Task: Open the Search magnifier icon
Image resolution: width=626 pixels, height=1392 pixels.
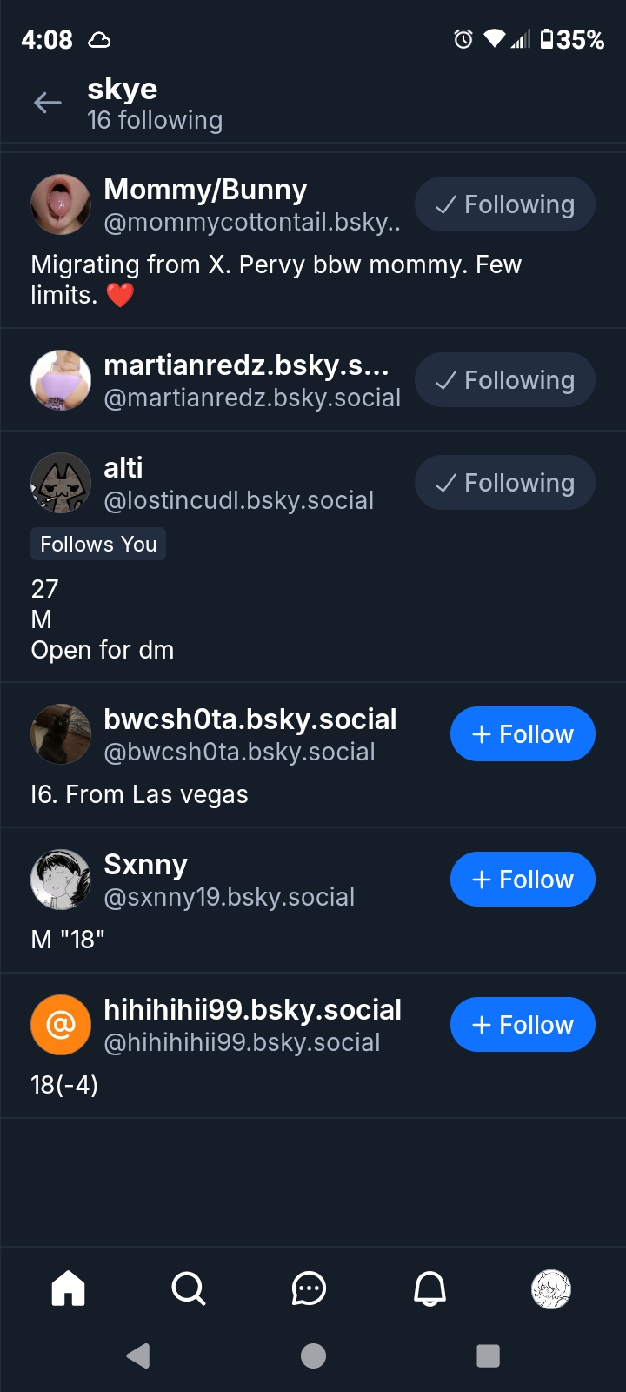Action: tap(189, 1288)
